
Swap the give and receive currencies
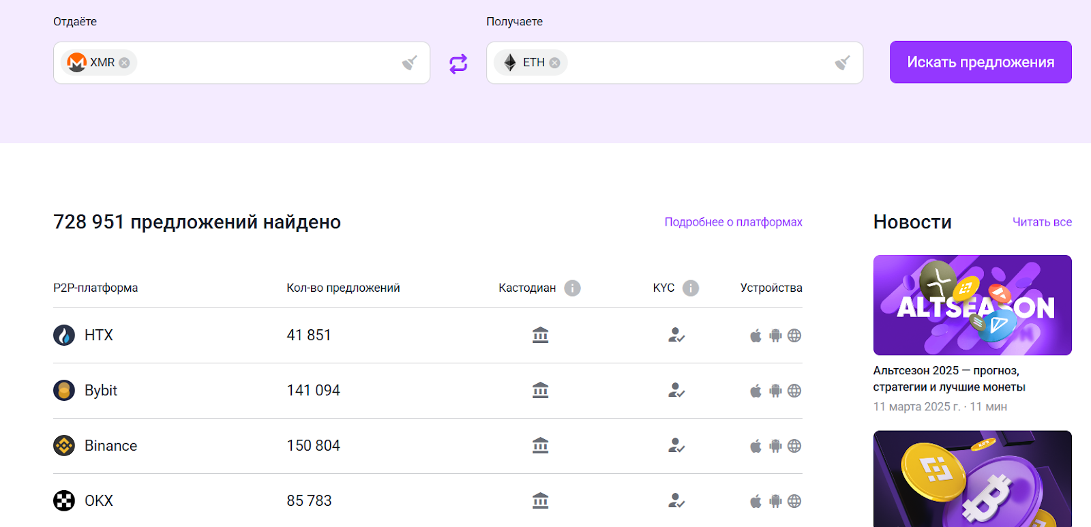[x=458, y=63]
